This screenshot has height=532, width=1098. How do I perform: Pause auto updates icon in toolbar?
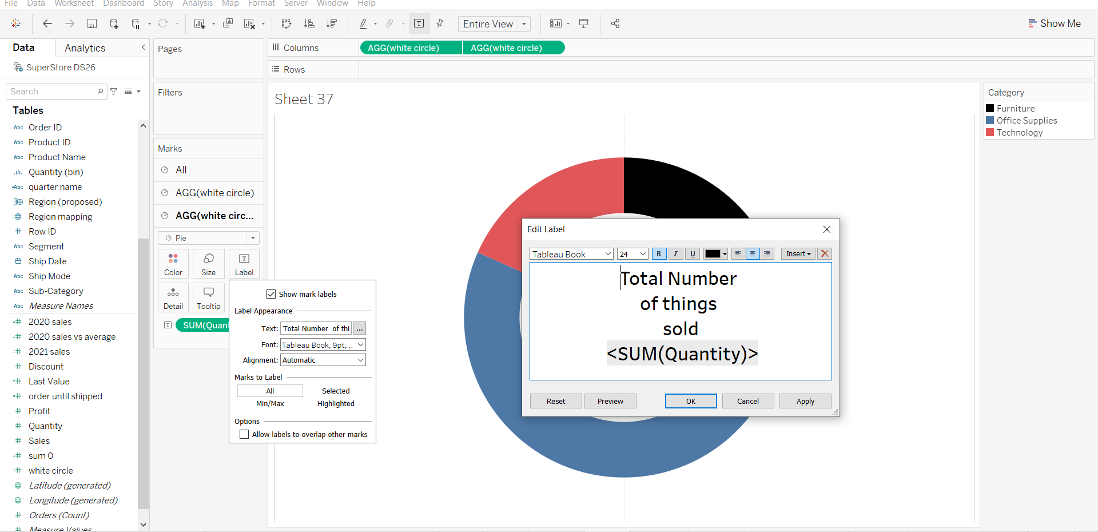(x=136, y=23)
